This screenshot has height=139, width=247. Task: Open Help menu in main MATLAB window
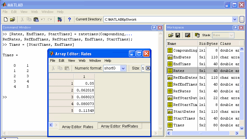point(60,12)
